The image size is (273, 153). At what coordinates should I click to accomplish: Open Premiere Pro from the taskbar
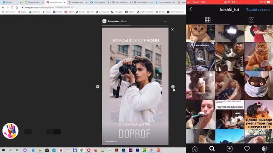click(x=137, y=150)
